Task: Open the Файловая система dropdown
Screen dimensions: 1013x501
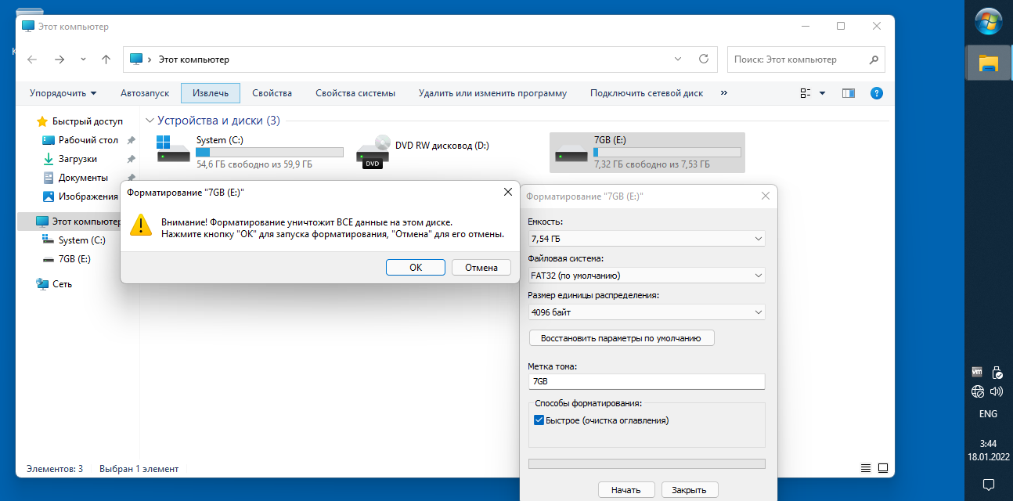Action: [647, 276]
